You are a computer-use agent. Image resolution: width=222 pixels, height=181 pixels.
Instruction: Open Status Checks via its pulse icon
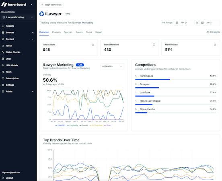tap(3, 52)
